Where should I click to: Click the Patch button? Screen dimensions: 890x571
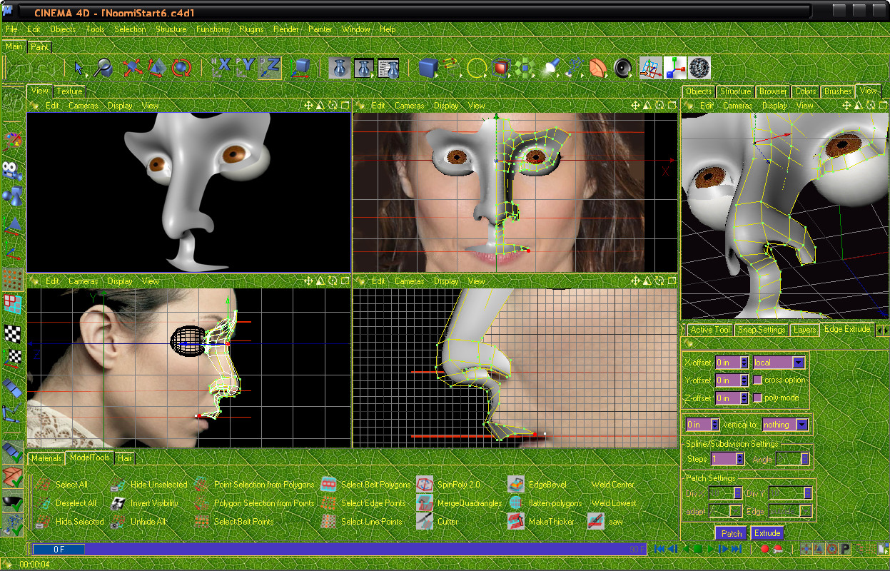coord(732,533)
